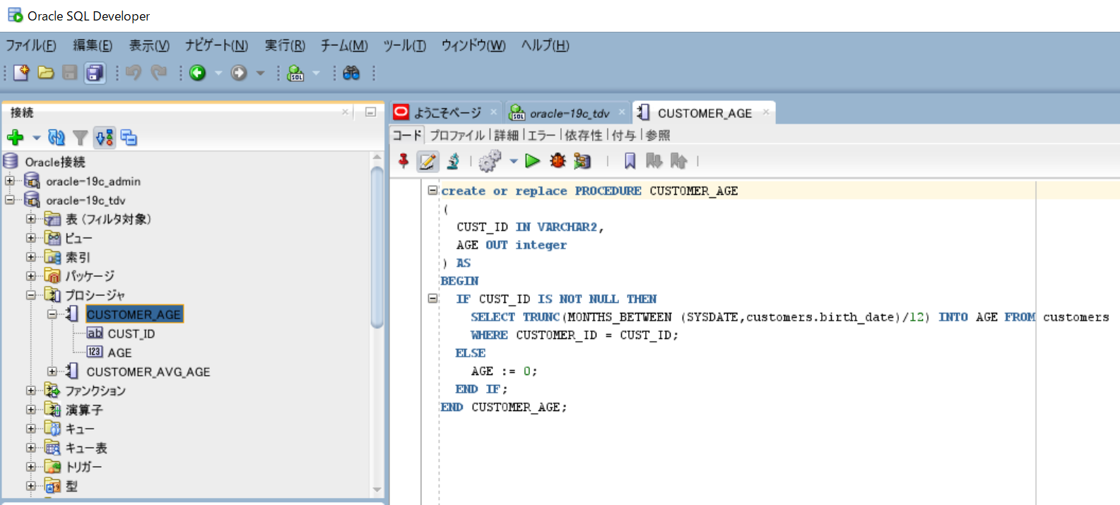
Task: Click the Collapse All icon in Connections panel
Action: click(129, 138)
